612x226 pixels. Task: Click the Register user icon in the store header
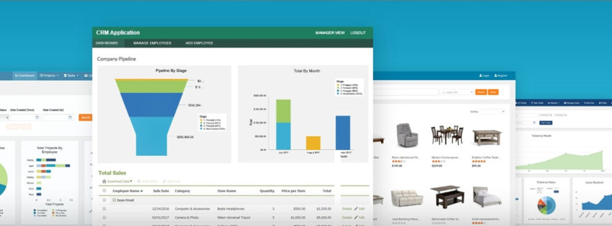click(495, 76)
